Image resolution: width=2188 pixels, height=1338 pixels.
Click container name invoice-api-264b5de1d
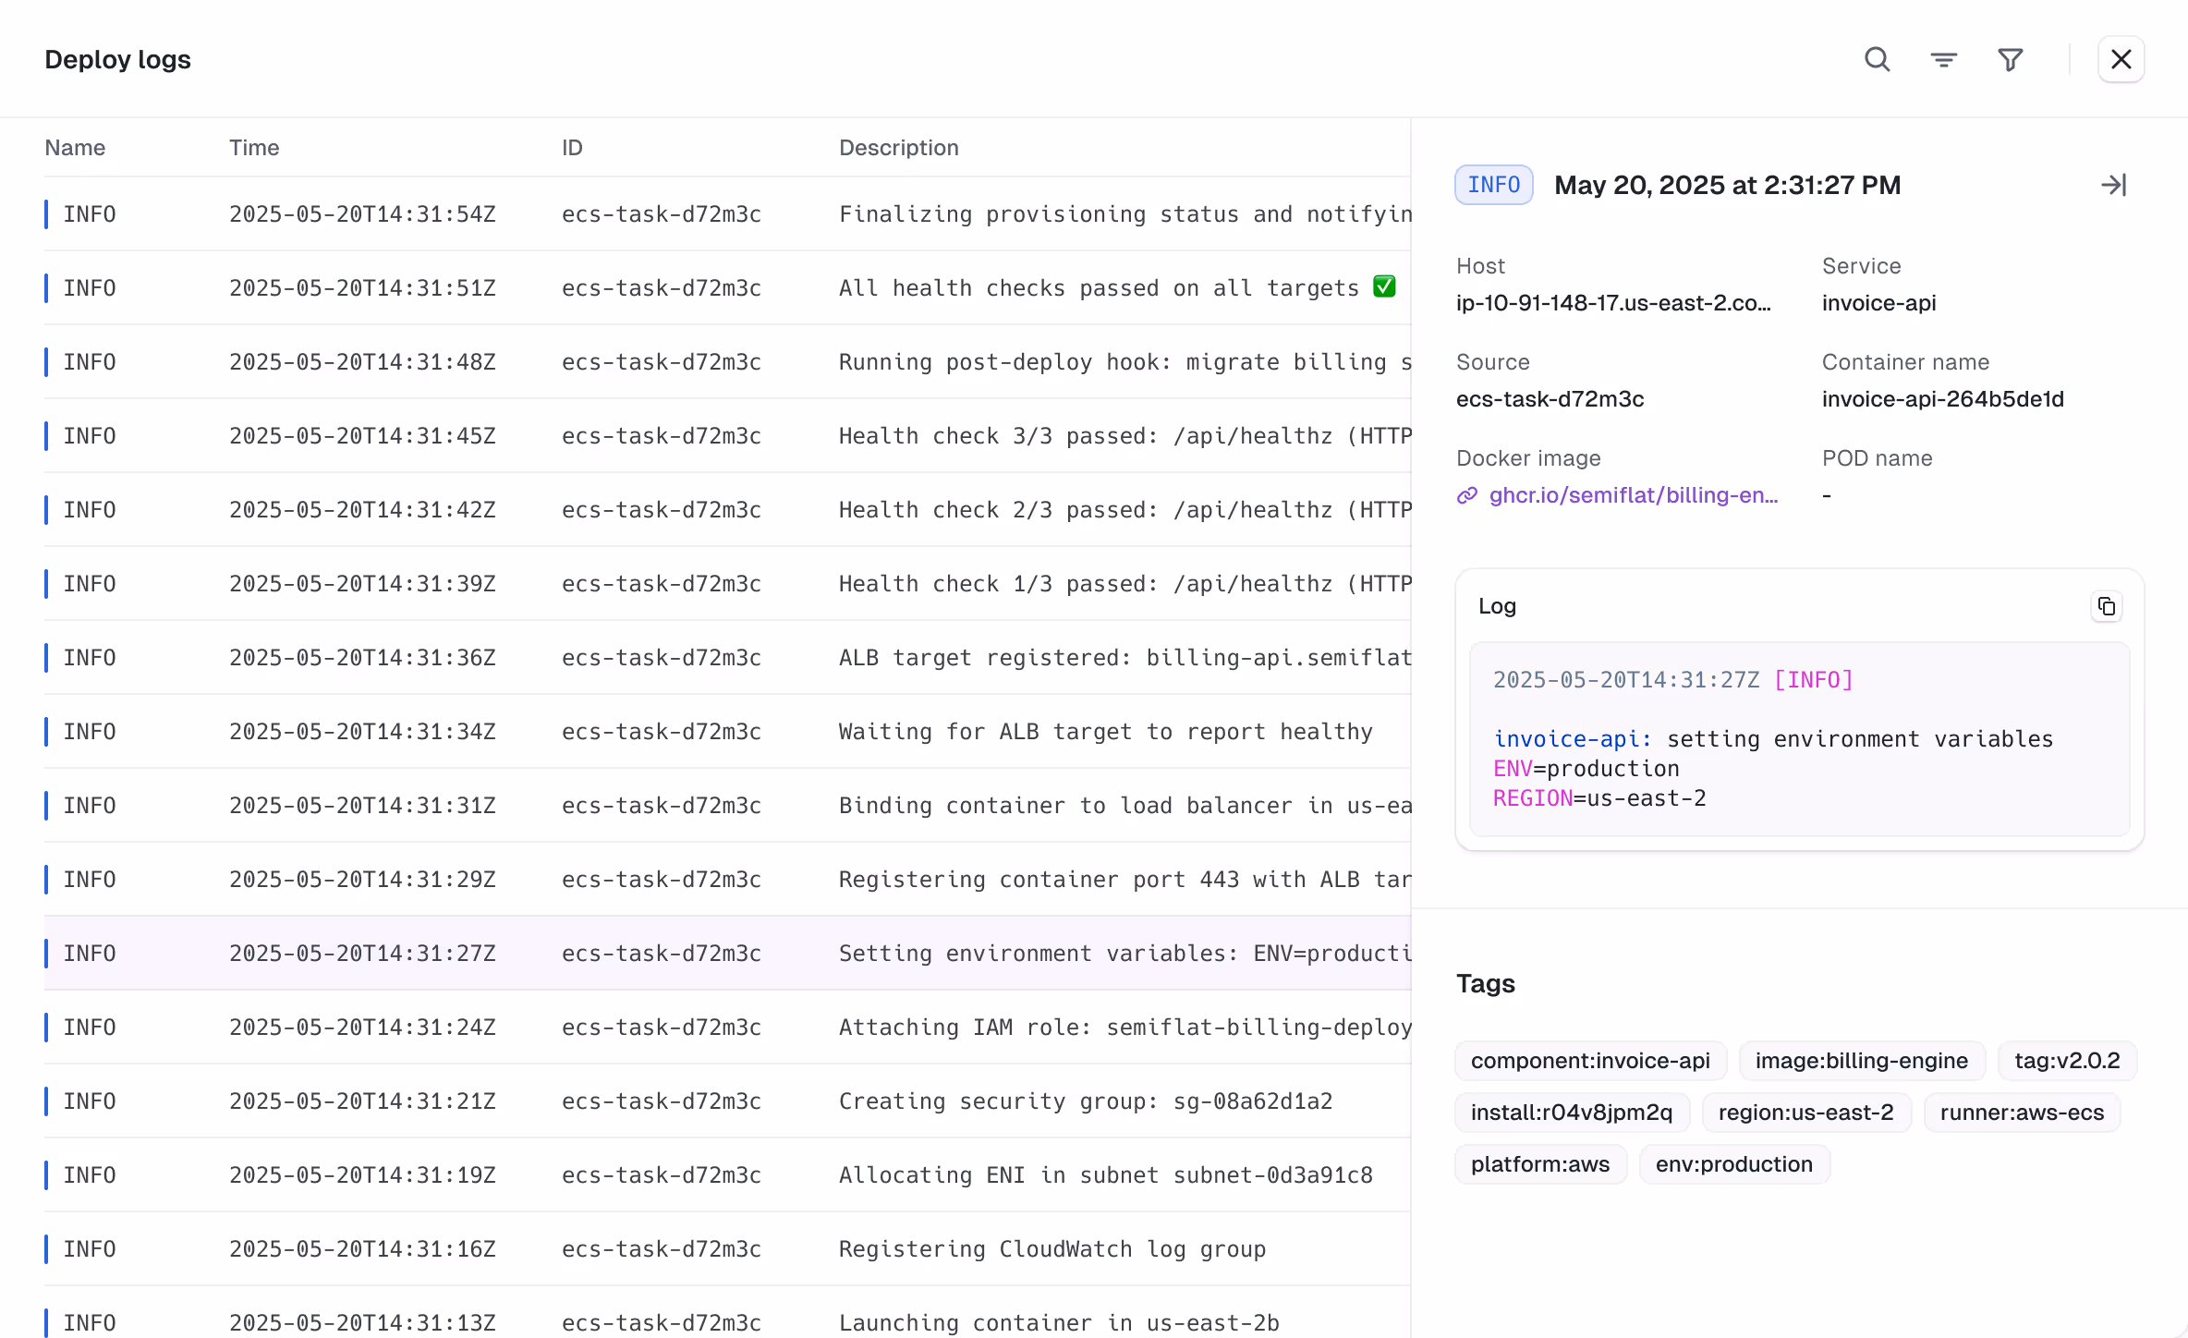click(1942, 399)
